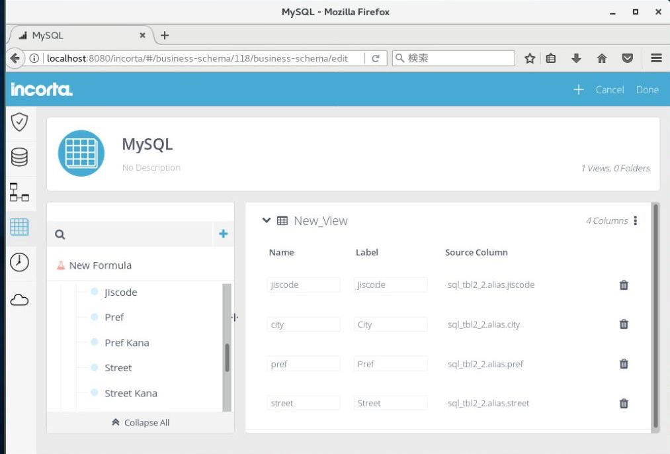
Task: Edit the pref Name field
Action: click(x=304, y=364)
